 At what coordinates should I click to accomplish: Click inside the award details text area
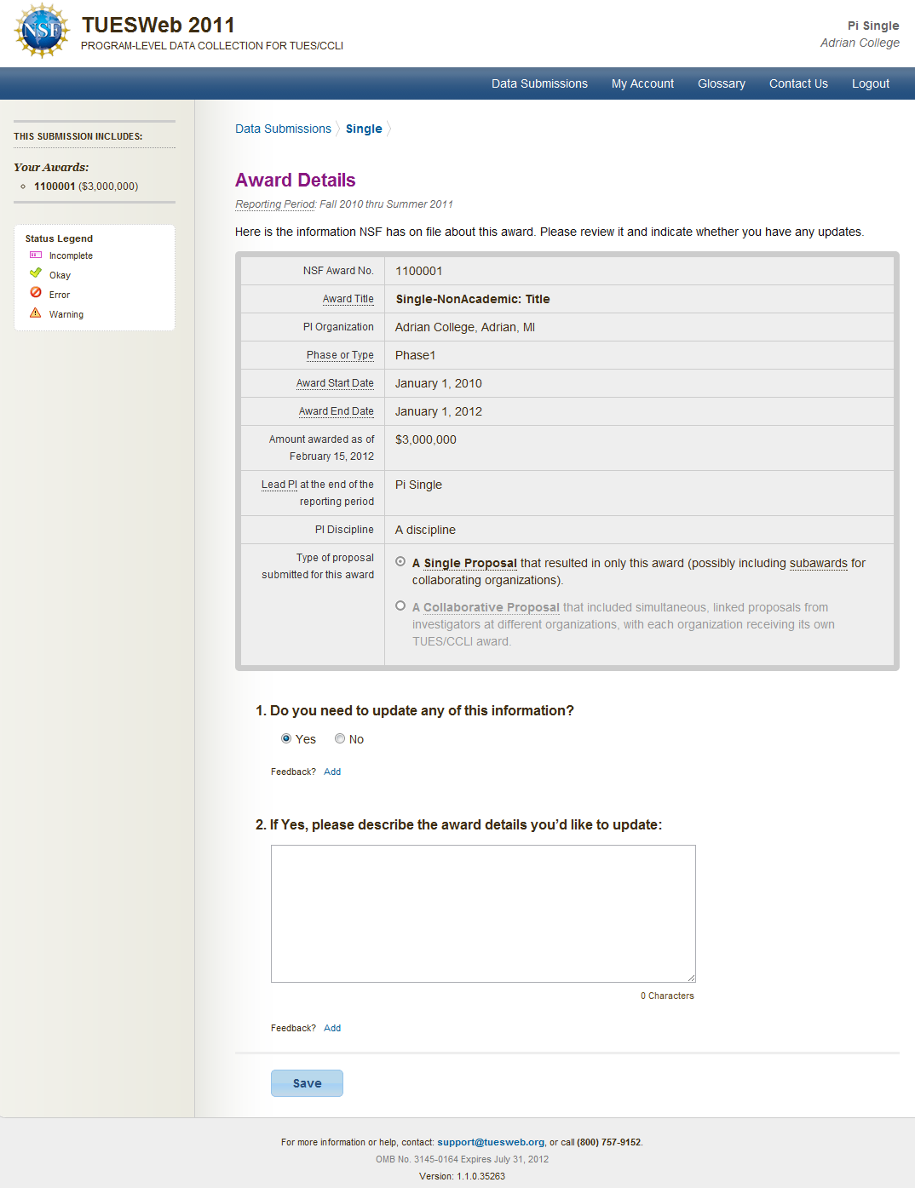pos(483,913)
